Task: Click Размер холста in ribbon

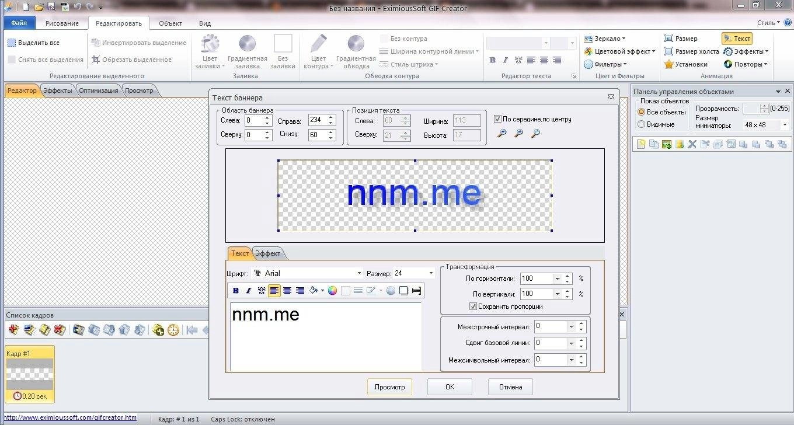Action: 691,51
